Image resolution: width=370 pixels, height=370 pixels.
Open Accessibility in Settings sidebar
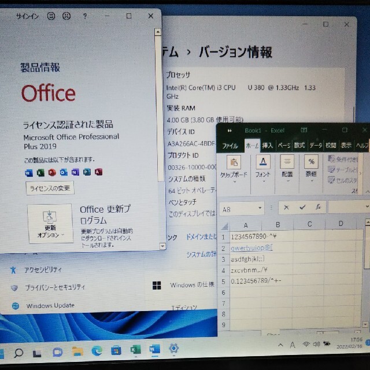[43, 270]
